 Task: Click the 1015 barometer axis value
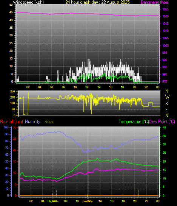[165, 23]
